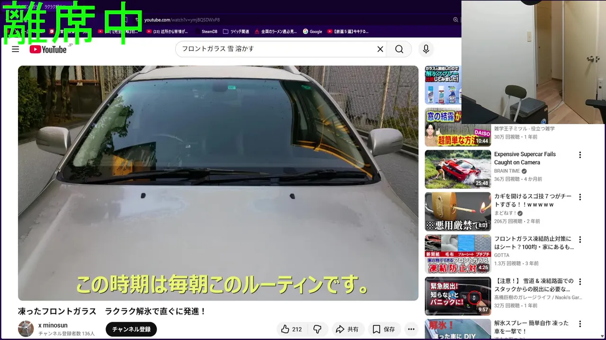Open the 凍結防止対策 thumbnail (4:26)

[x=458, y=254]
